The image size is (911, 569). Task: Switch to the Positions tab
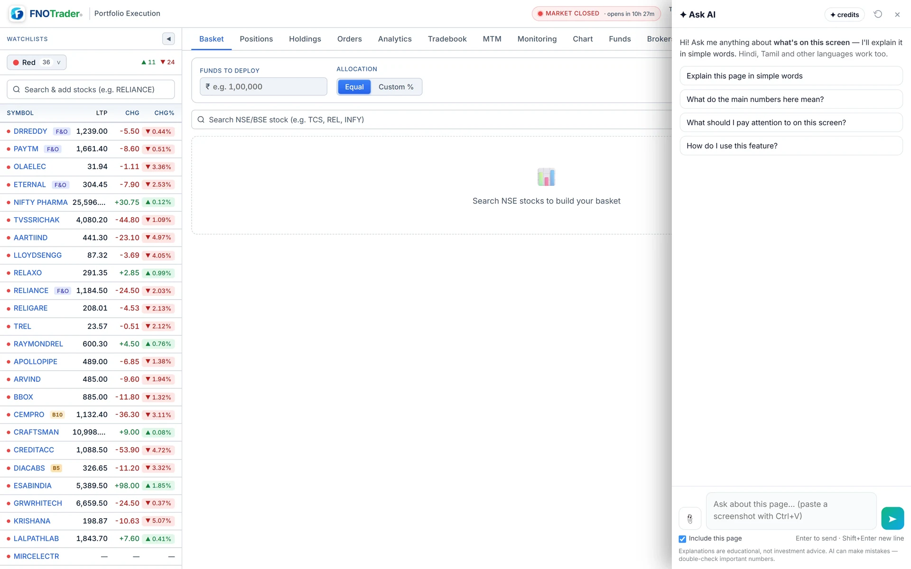point(256,39)
